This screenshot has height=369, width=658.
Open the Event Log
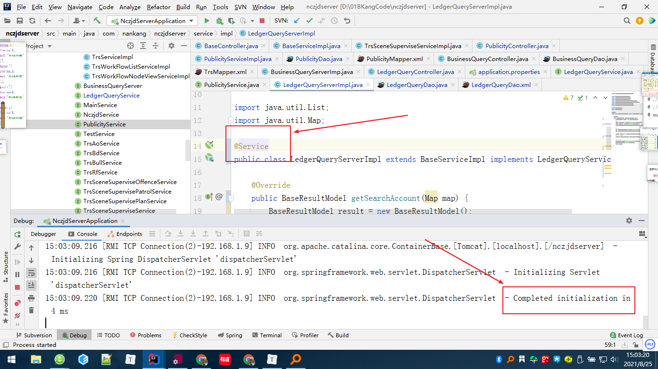(x=627, y=335)
